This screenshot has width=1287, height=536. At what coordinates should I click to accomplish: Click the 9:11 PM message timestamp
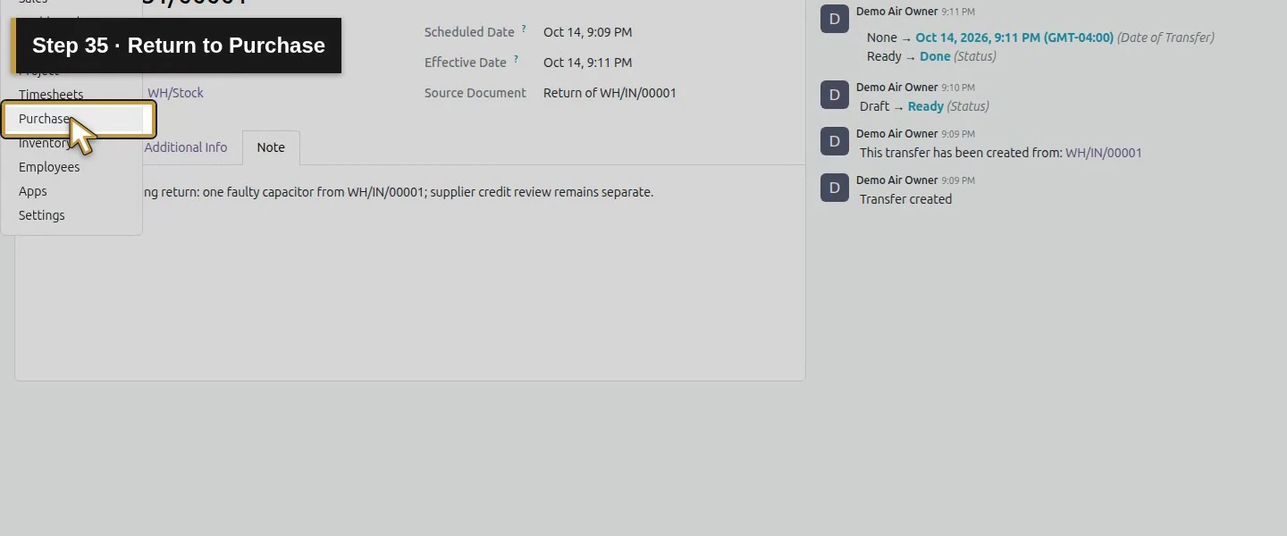pos(958,13)
